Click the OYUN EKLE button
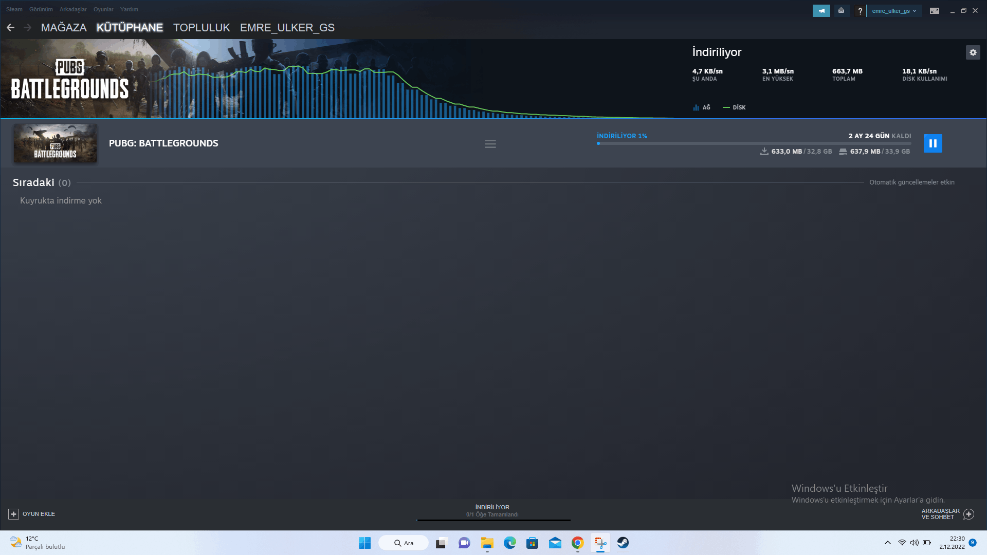This screenshot has height=555, width=987. point(32,514)
